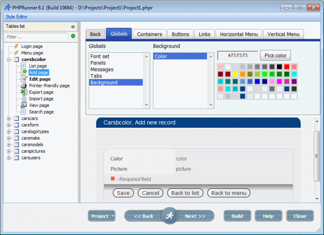Screen dimensions: 324x235
Task: Click the carsbcolor table icon
Action: click(x=17, y=59)
